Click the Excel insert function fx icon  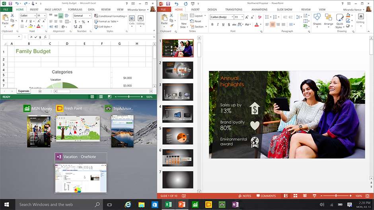point(45,37)
